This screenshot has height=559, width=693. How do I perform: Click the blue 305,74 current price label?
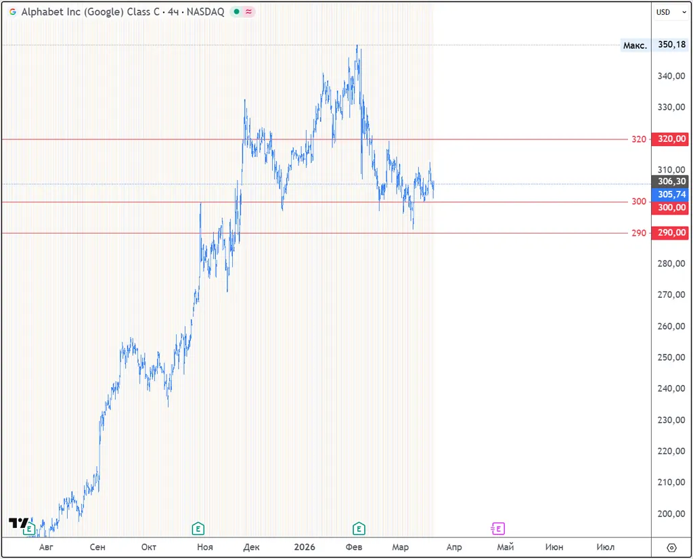(x=669, y=194)
